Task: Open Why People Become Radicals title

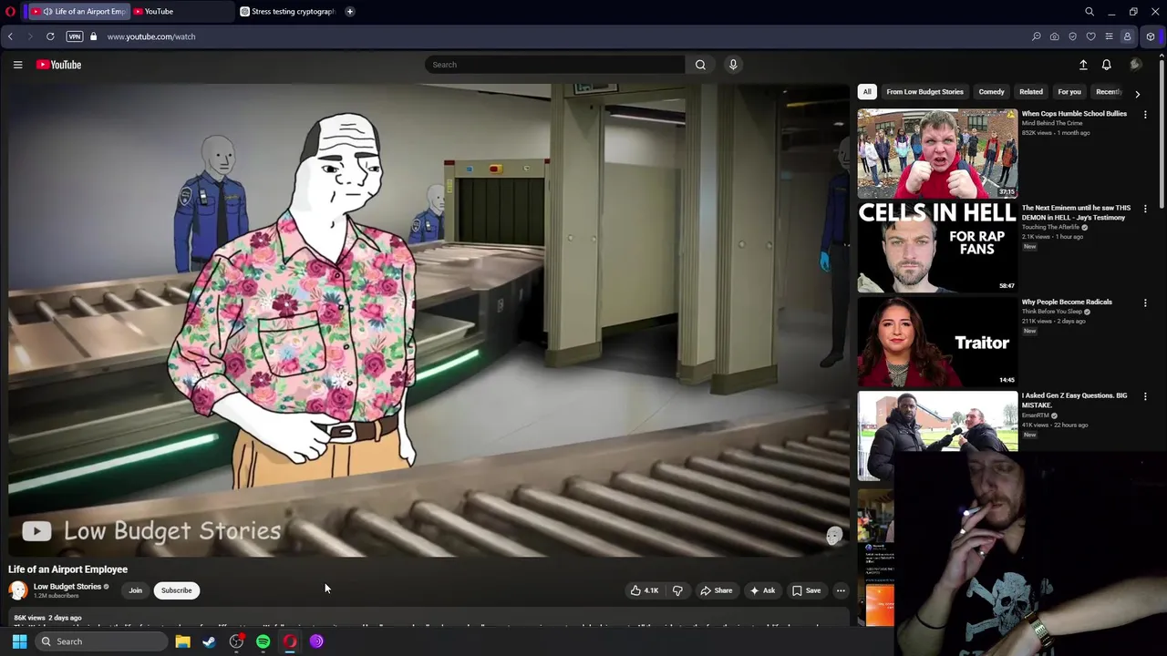Action: click(1067, 302)
